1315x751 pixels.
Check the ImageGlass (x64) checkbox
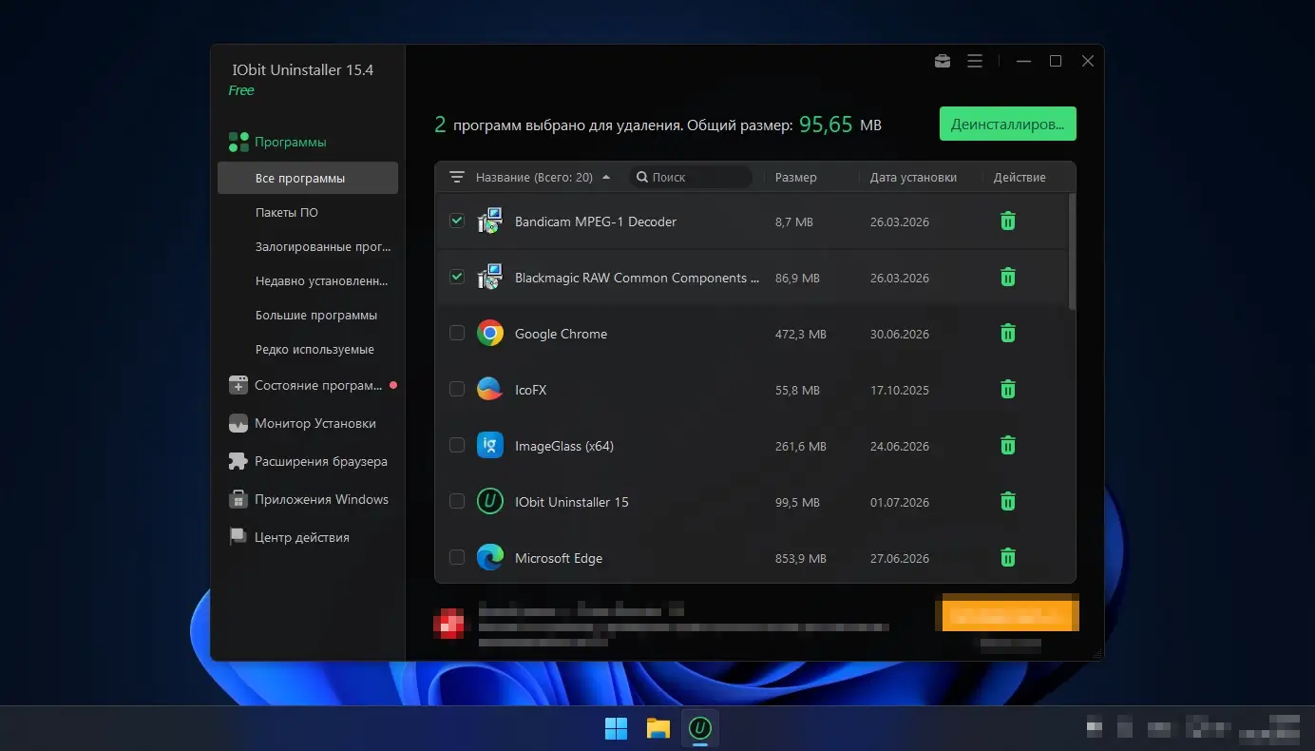[457, 445]
